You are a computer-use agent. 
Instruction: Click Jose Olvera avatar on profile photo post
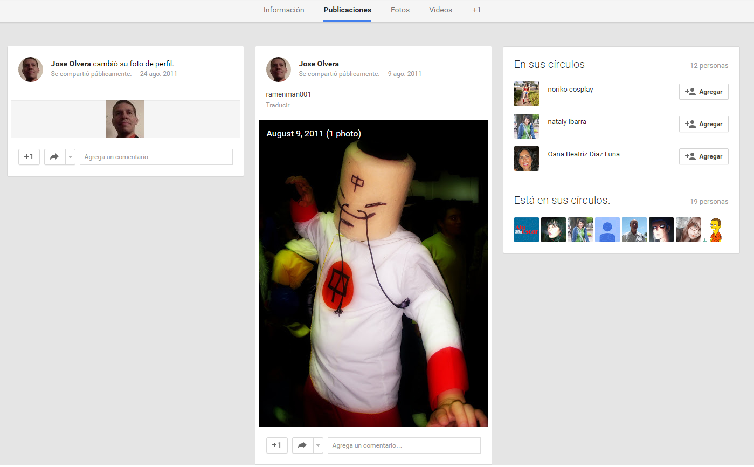[31, 70]
